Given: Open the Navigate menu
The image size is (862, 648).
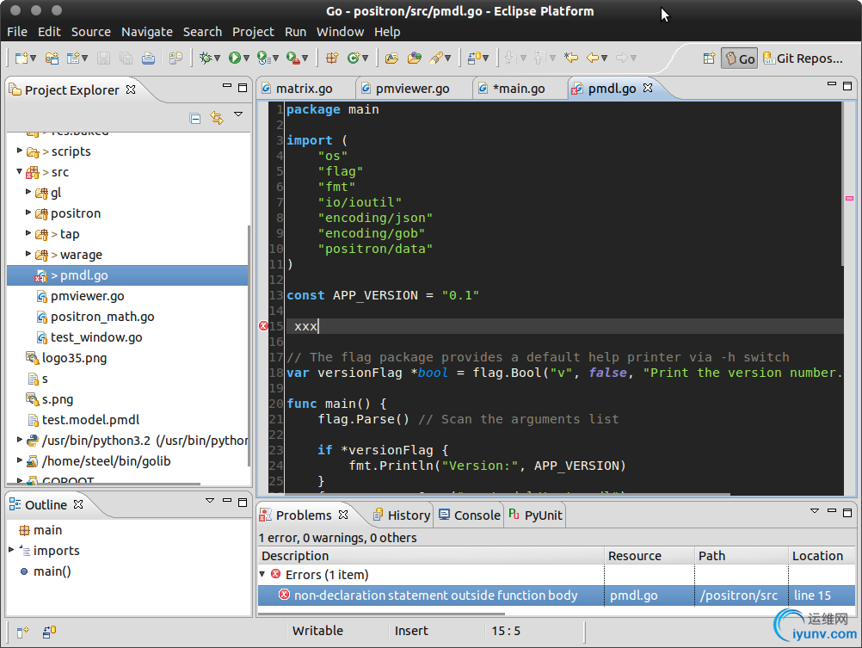Looking at the screenshot, I should pos(146,32).
